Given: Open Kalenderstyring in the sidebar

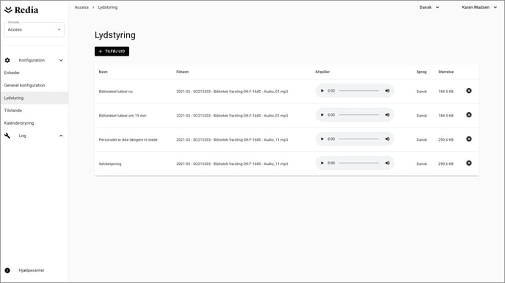Looking at the screenshot, I should pos(19,123).
